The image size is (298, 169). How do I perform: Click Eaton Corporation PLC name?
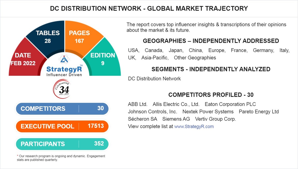(x=230, y=104)
